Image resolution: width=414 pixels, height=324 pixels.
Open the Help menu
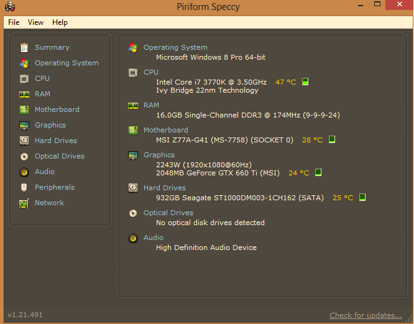tap(60, 22)
